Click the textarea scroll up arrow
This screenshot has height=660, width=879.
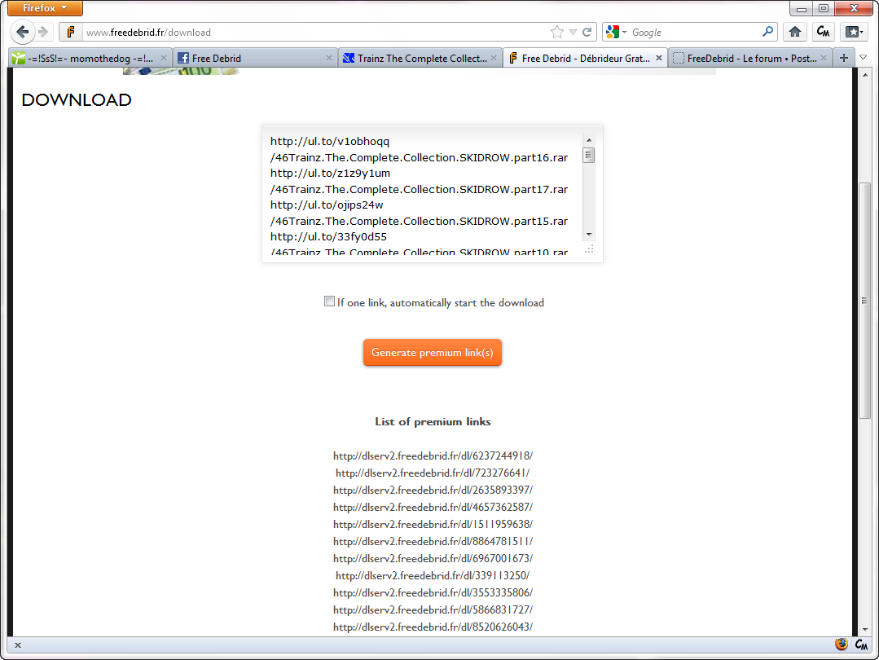click(589, 140)
